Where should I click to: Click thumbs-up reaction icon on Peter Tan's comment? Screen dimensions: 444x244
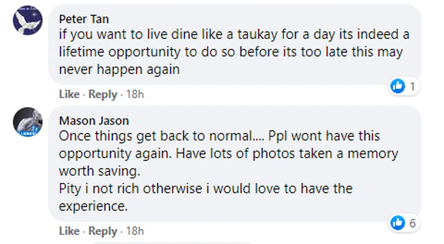pyautogui.click(x=398, y=87)
